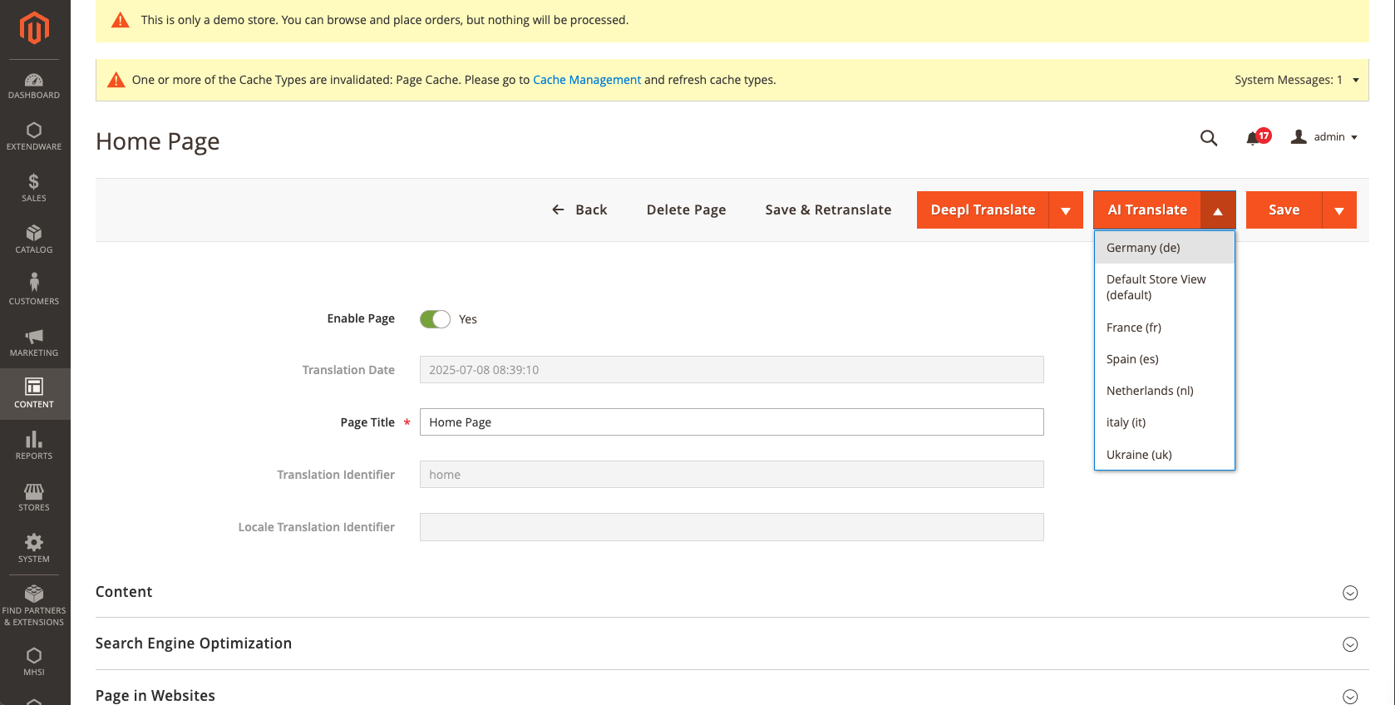Image resolution: width=1395 pixels, height=705 pixels.
Task: Choose France (fr) in the dropdown
Action: point(1134,328)
